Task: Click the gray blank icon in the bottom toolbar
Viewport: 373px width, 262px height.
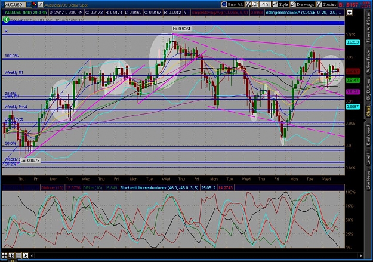Action: tap(19, 255)
